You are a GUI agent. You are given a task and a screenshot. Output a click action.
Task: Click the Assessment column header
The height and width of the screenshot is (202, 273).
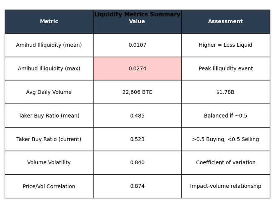click(x=225, y=22)
